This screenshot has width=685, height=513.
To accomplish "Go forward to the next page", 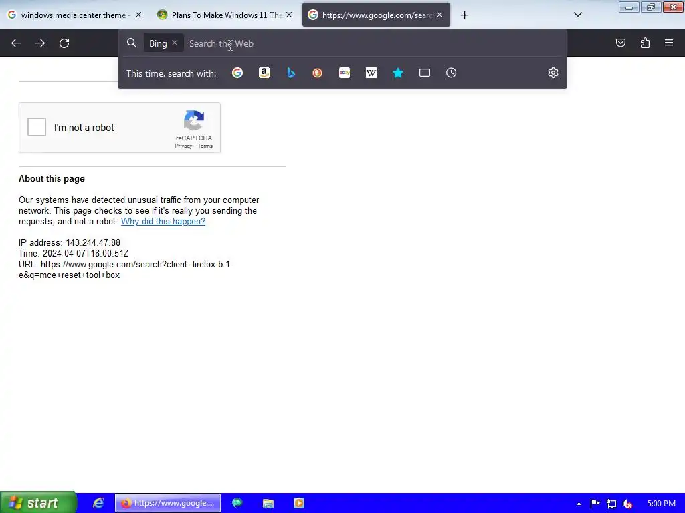I will pos(39,43).
